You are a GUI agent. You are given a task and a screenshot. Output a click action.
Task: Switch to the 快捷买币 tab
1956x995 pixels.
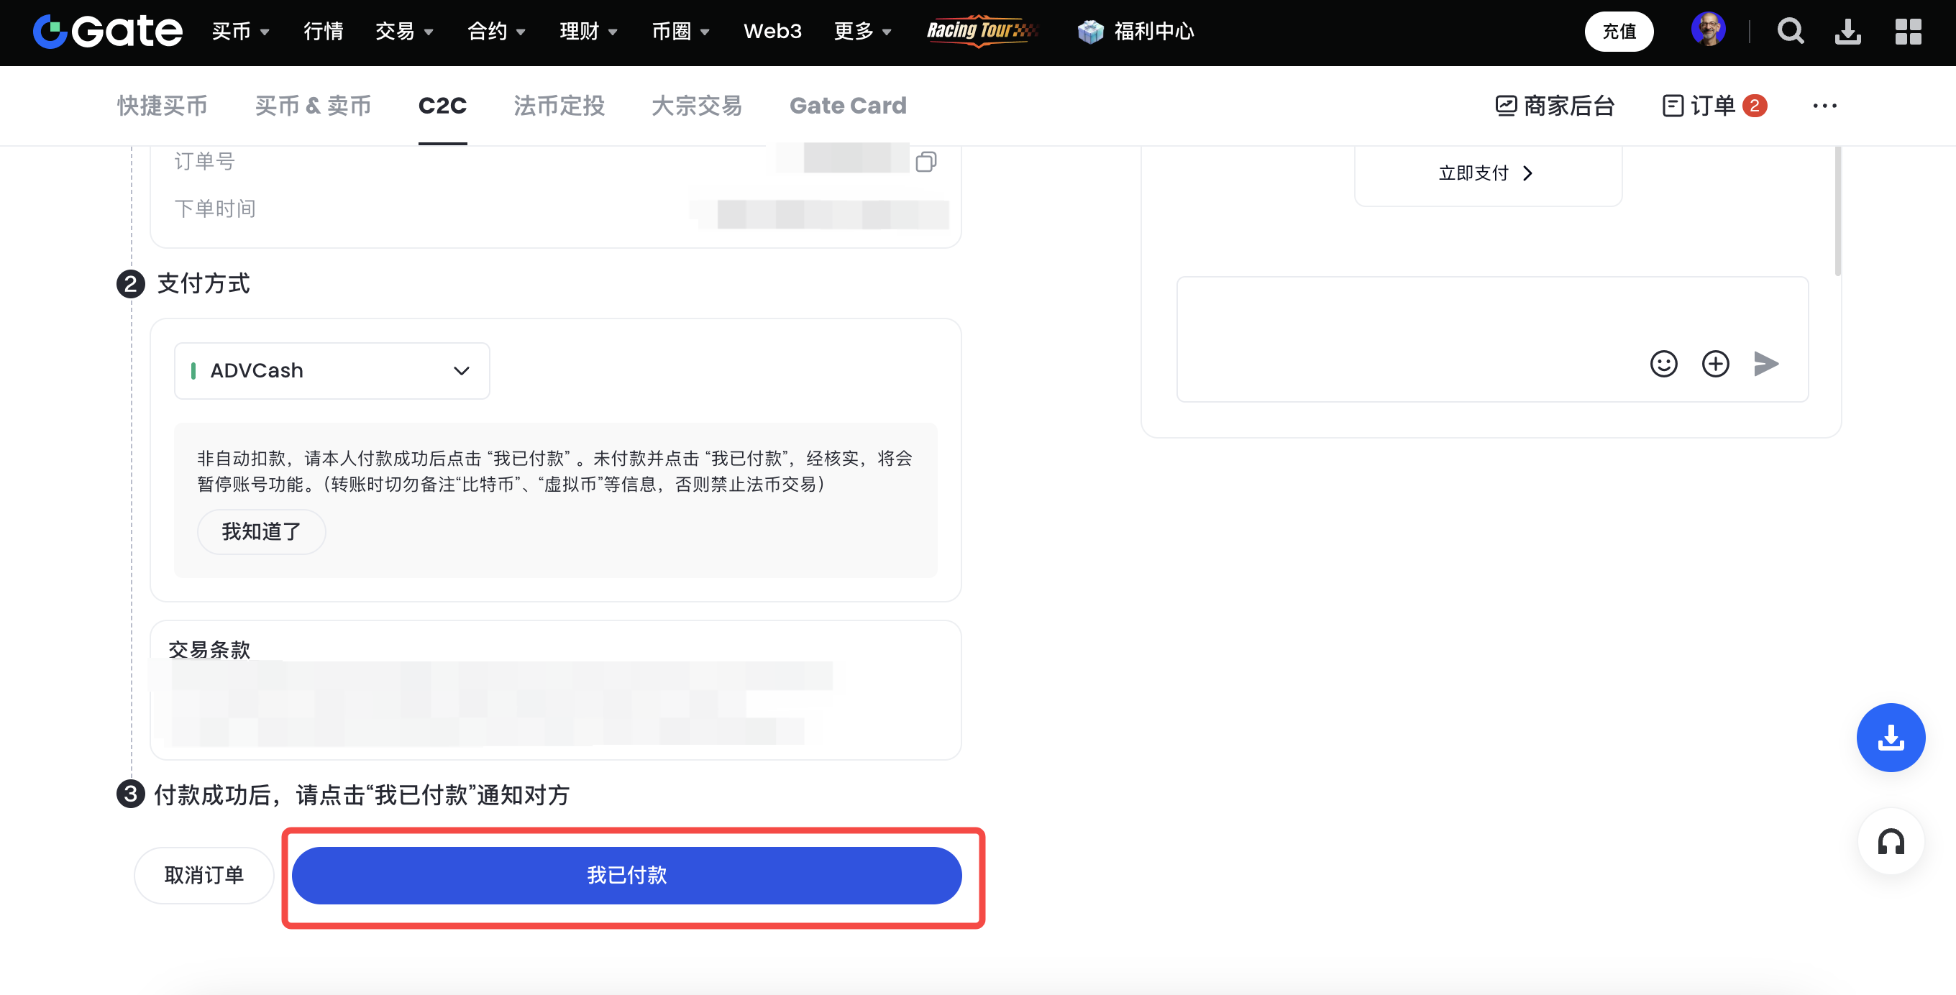point(162,106)
